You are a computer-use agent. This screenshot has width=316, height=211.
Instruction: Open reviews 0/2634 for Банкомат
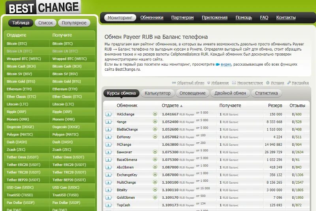point(298,152)
